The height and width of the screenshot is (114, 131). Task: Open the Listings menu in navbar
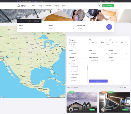pyautogui.click(x=41, y=6)
